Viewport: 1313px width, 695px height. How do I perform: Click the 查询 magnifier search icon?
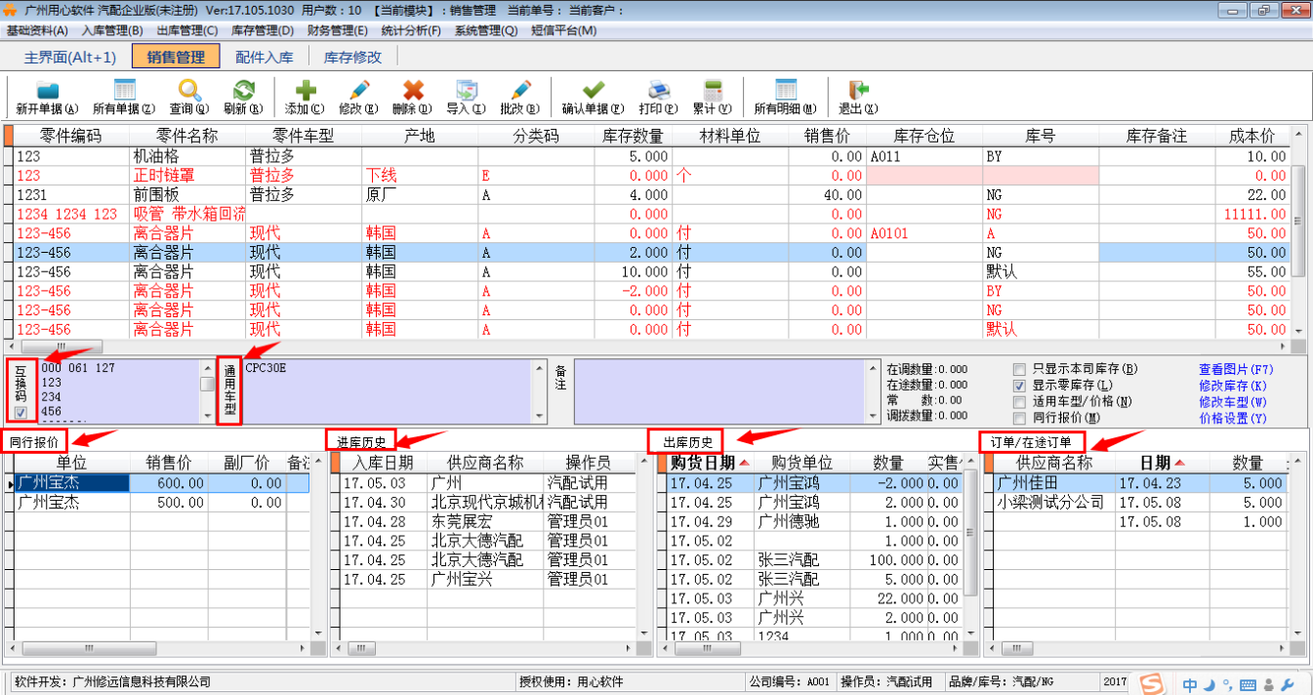188,98
